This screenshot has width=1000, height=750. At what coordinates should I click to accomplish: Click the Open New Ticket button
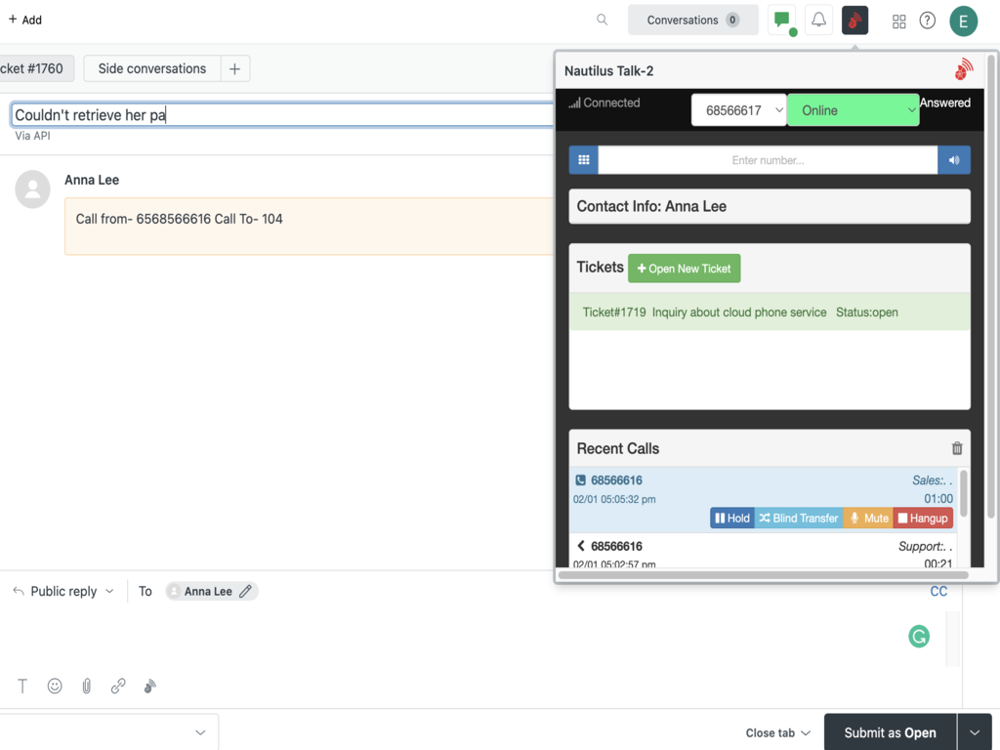(684, 269)
